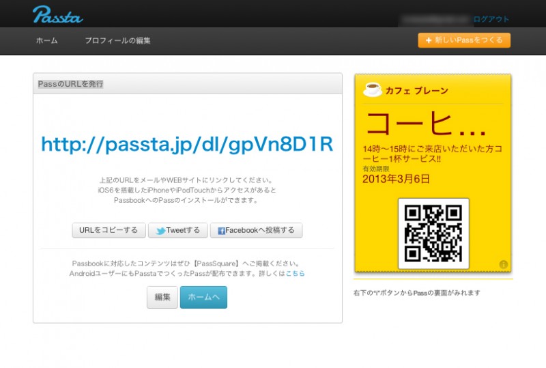Click the コーヒ… pass title text
The width and height of the screenshot is (546, 368).
(427, 124)
